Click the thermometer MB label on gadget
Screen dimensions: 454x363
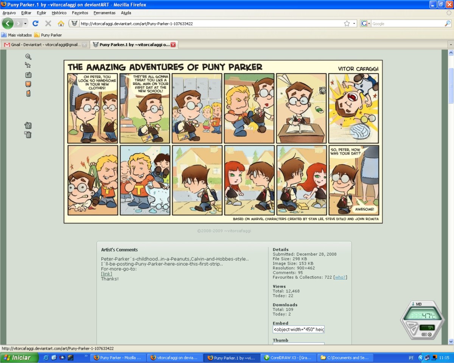click(x=417, y=304)
